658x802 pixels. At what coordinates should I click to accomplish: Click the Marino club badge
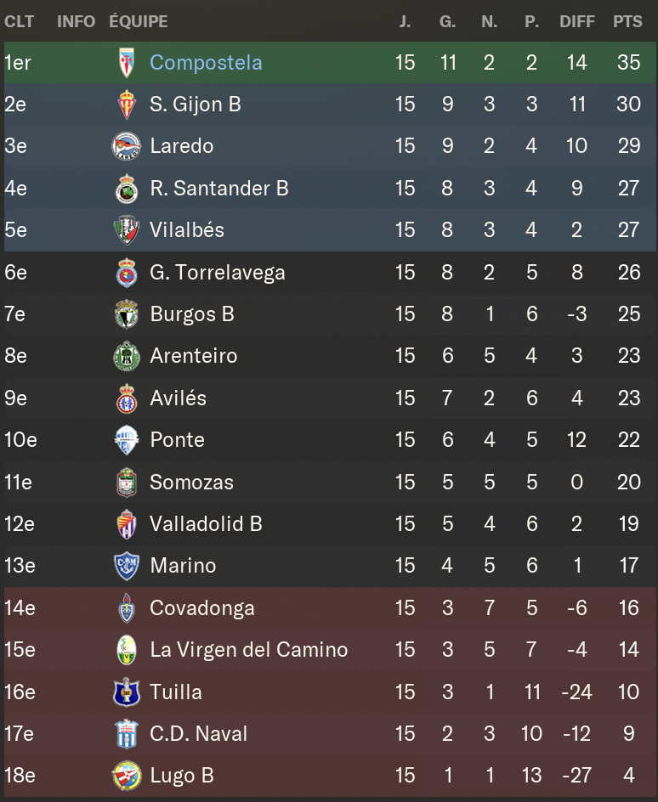pyautogui.click(x=127, y=566)
